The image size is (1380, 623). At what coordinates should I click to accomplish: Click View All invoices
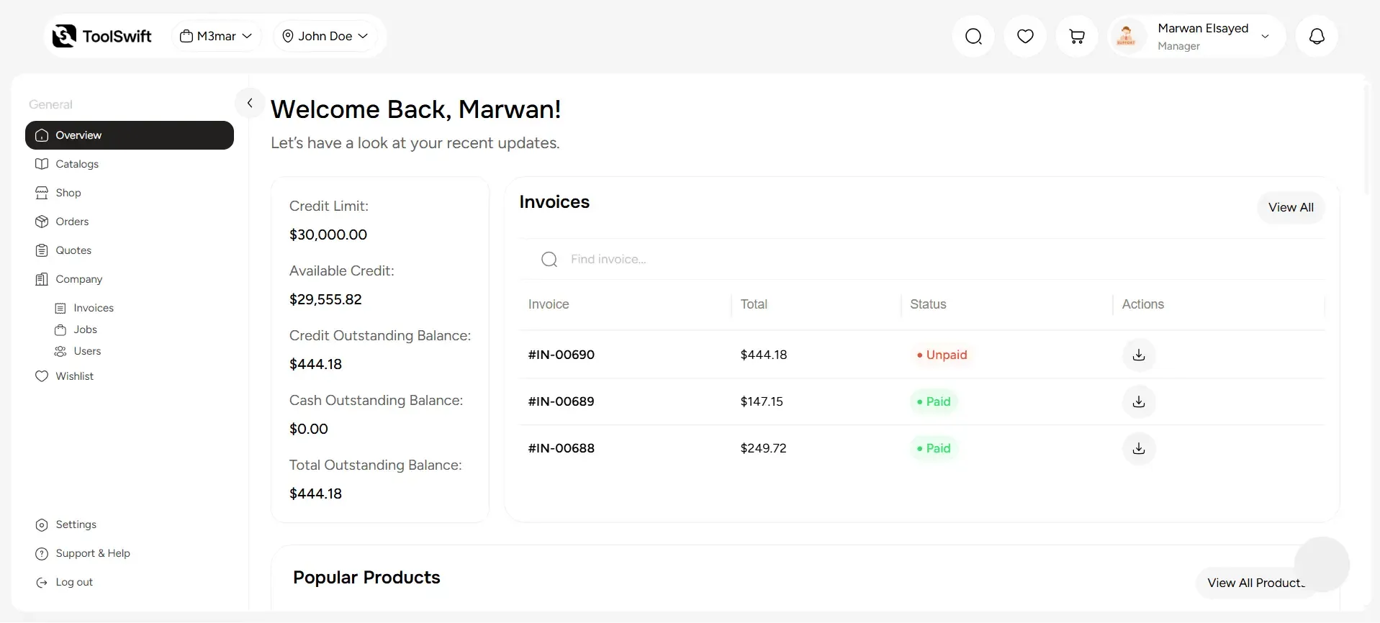tap(1291, 207)
